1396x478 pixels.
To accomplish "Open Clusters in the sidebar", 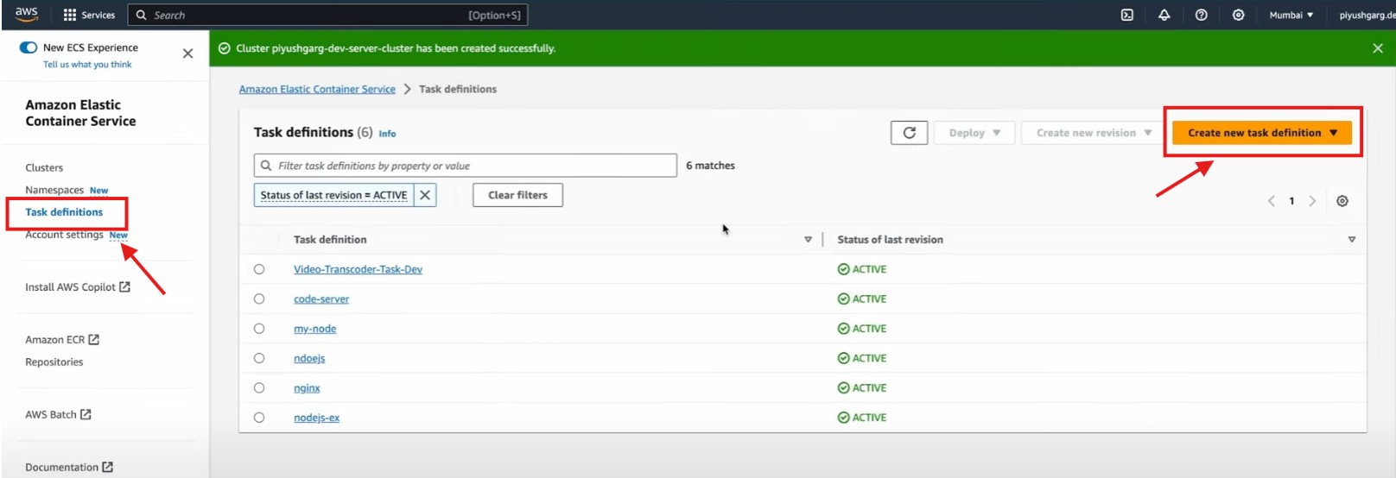I will click(44, 167).
